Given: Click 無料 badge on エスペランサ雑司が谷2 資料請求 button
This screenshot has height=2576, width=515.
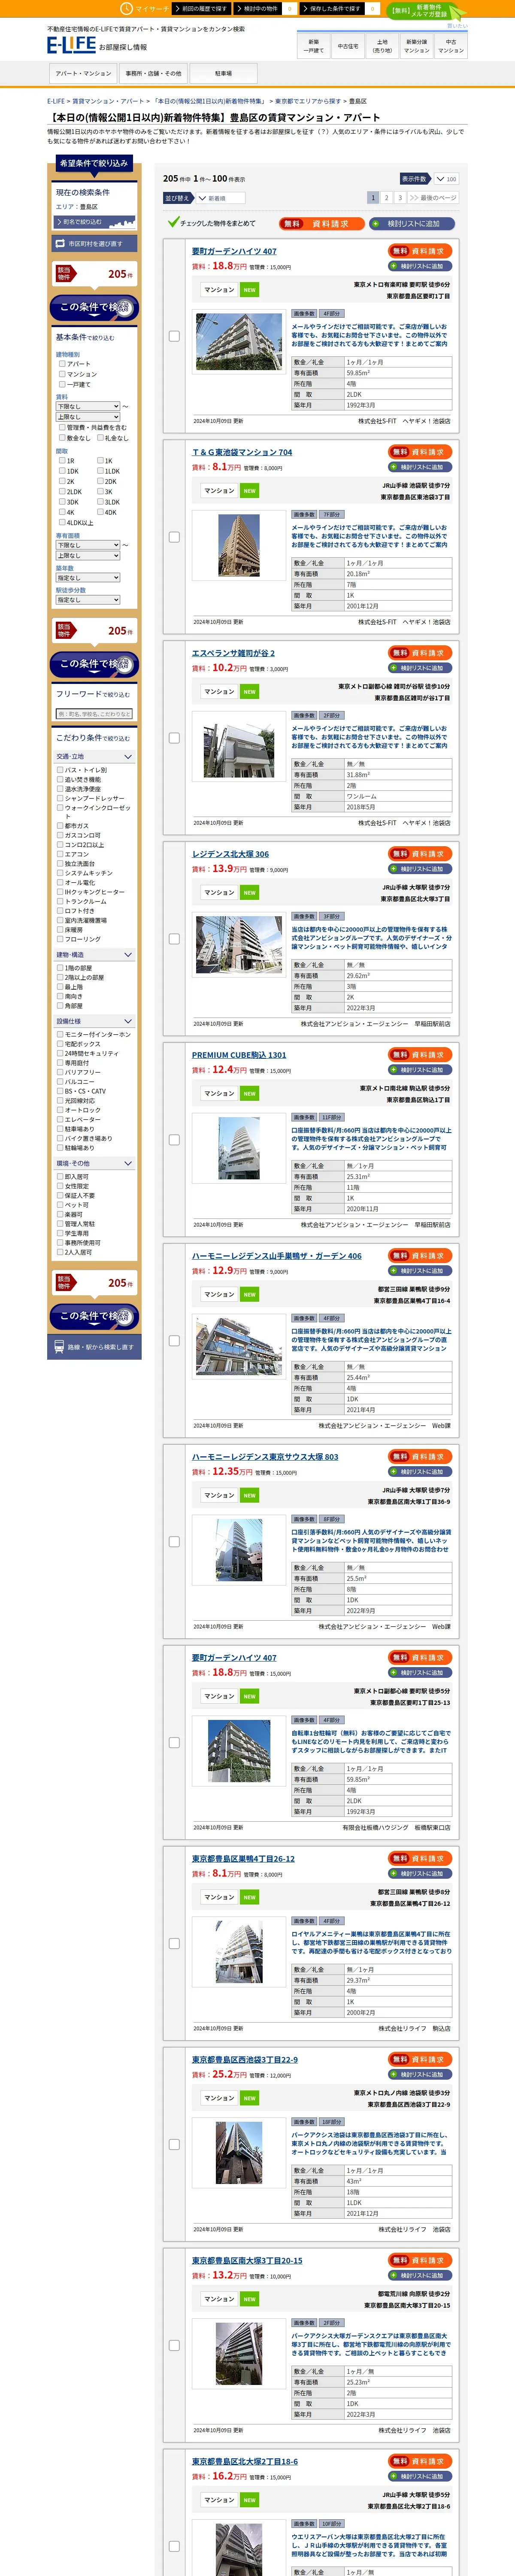Looking at the screenshot, I should 400,652.
